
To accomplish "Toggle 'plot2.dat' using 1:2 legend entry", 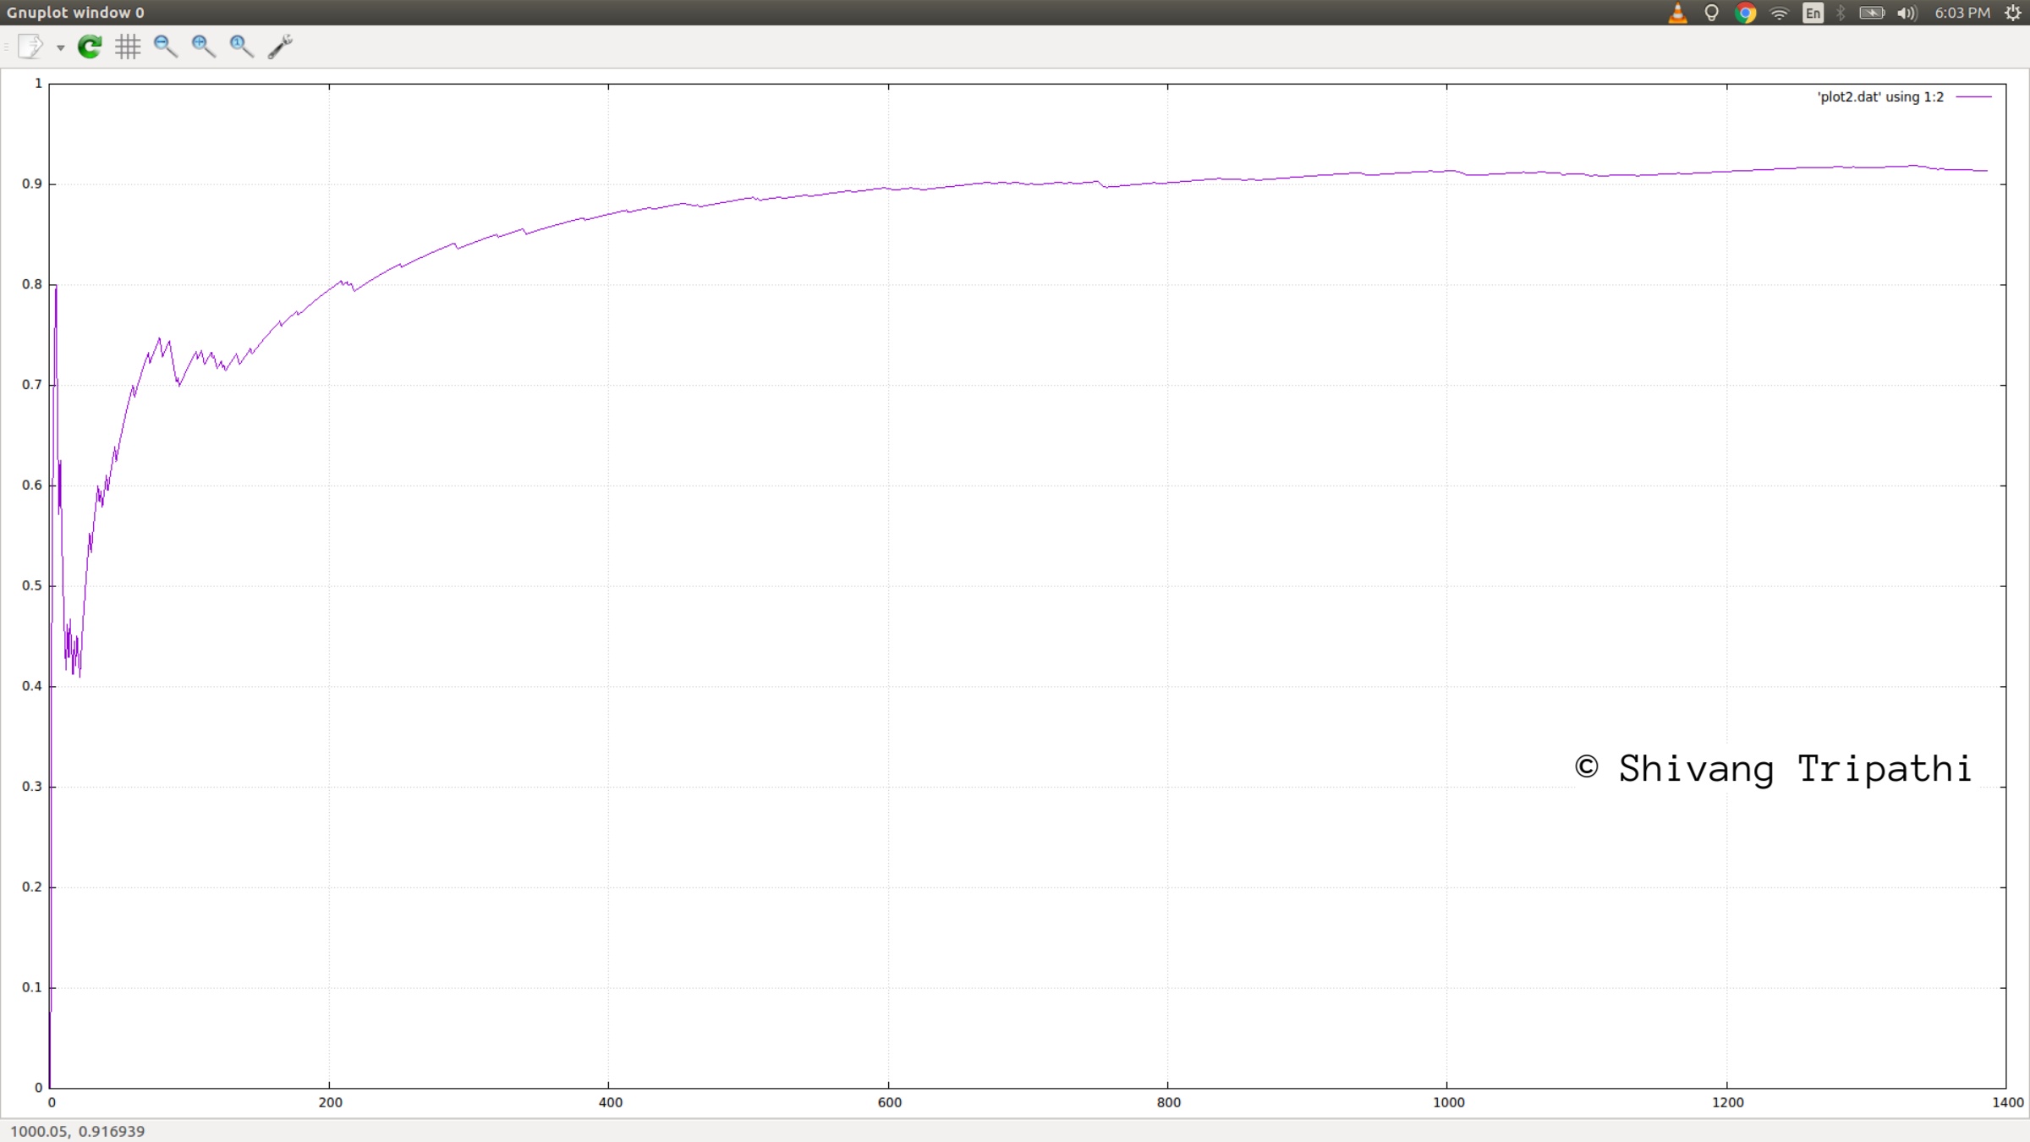I will tap(1879, 97).
